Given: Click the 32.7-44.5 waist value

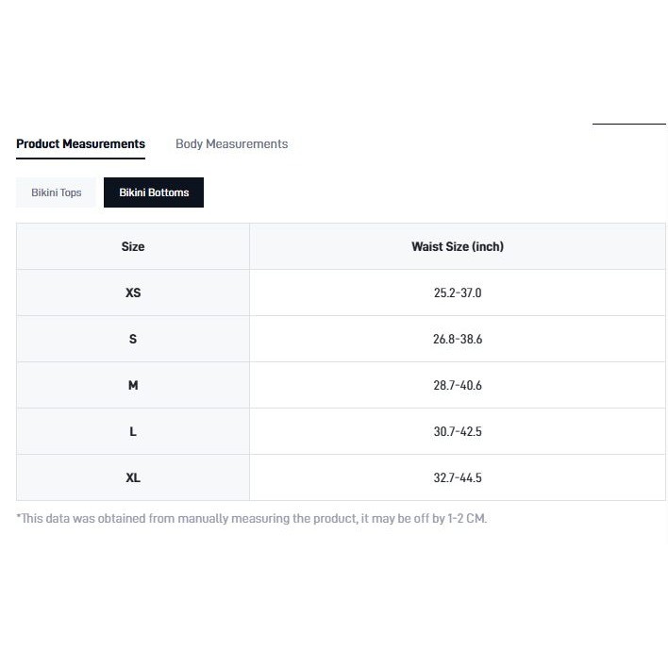Looking at the screenshot, I should (458, 477).
